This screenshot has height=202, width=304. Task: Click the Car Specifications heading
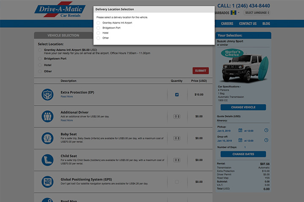(x=229, y=87)
